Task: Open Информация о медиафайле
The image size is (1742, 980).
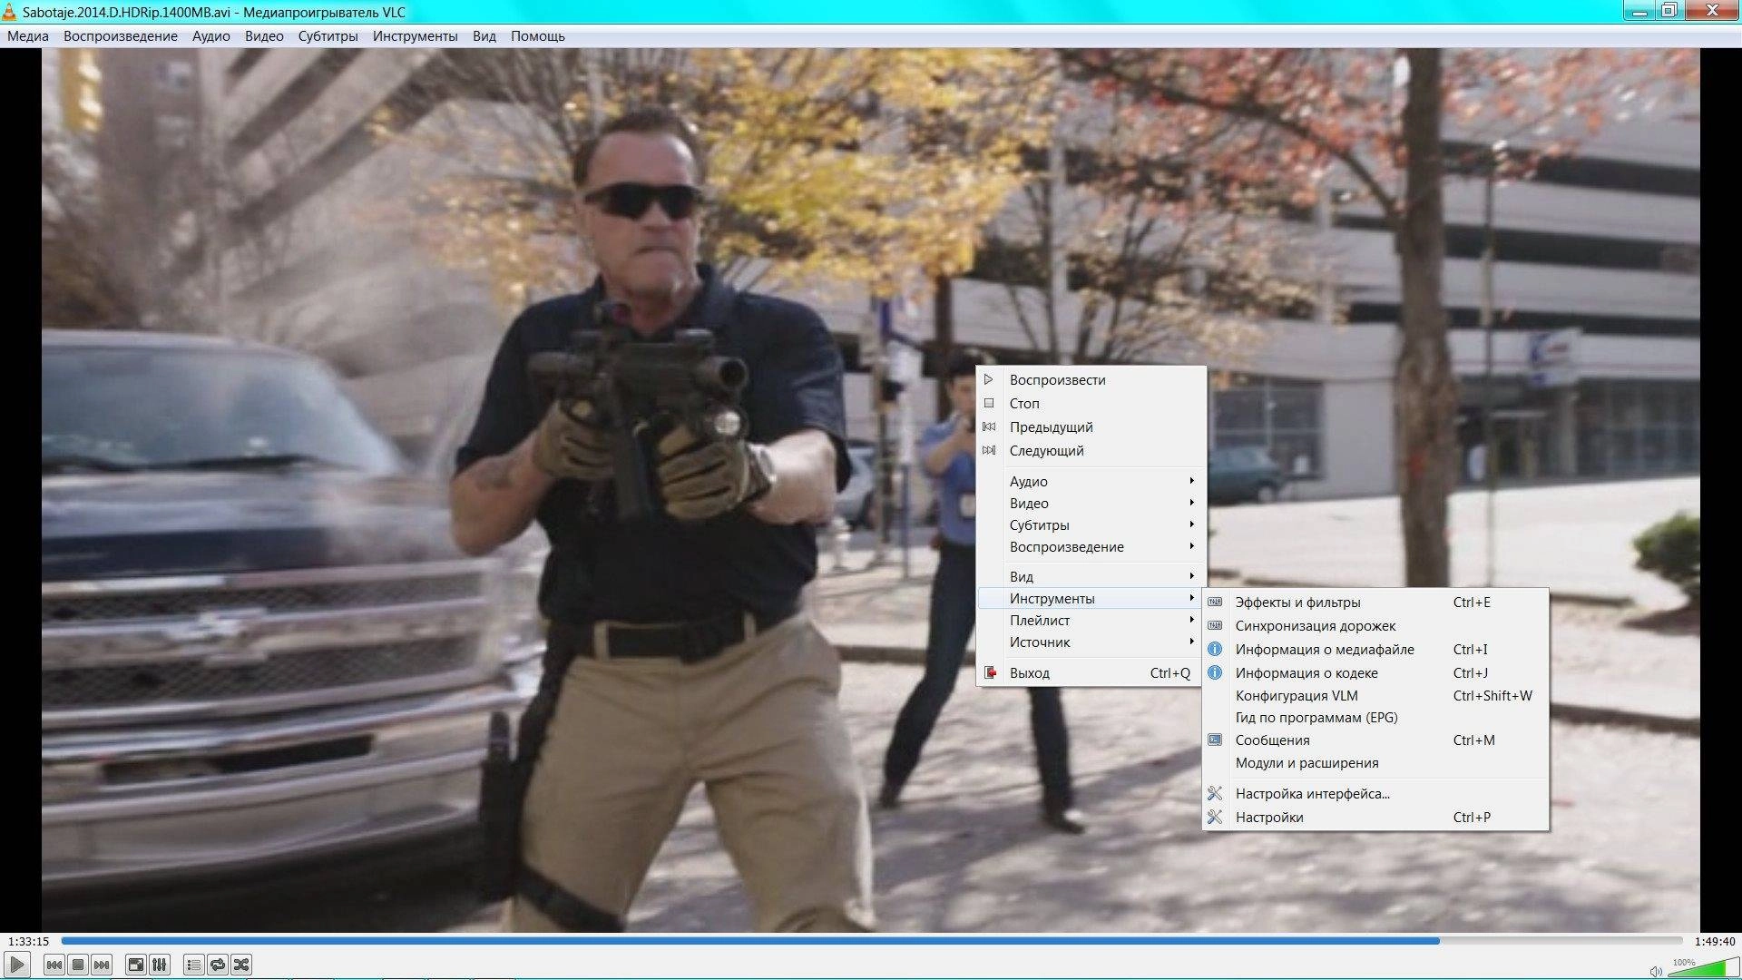Action: (1375, 650)
